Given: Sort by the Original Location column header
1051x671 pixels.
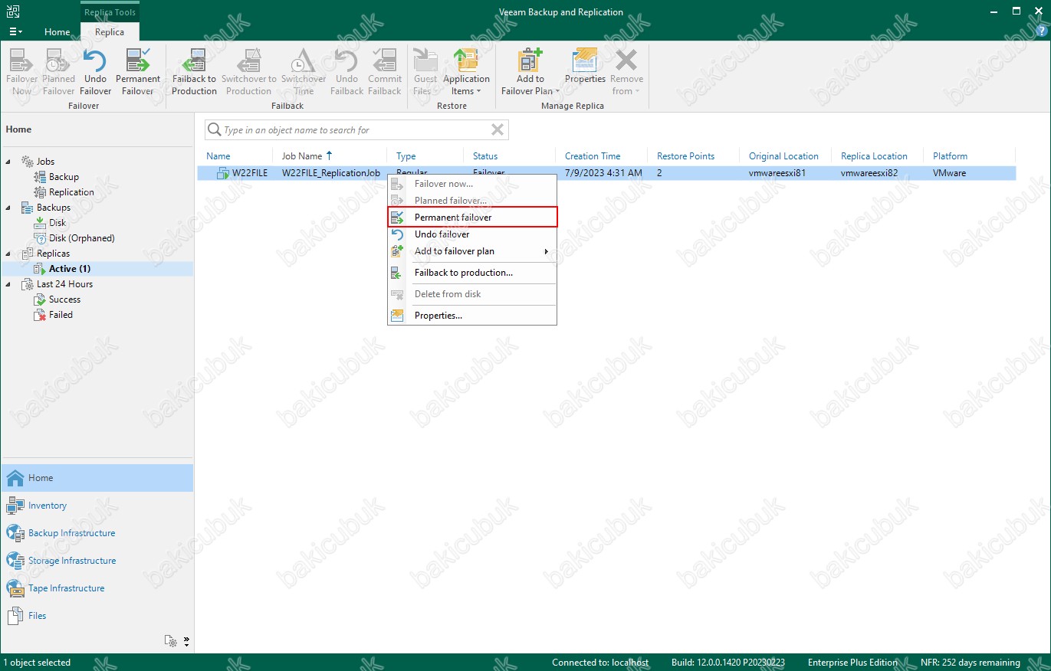Looking at the screenshot, I should (x=783, y=156).
